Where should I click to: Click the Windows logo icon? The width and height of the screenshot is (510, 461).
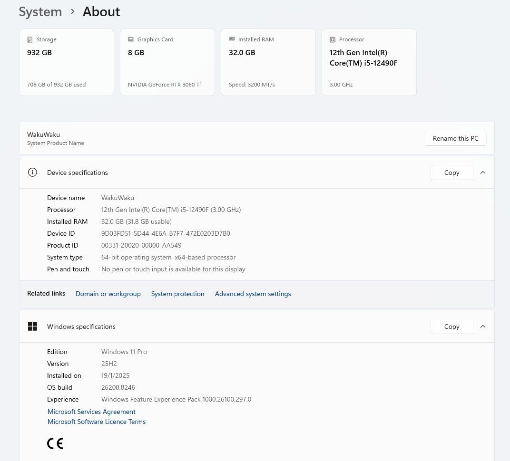click(x=32, y=326)
